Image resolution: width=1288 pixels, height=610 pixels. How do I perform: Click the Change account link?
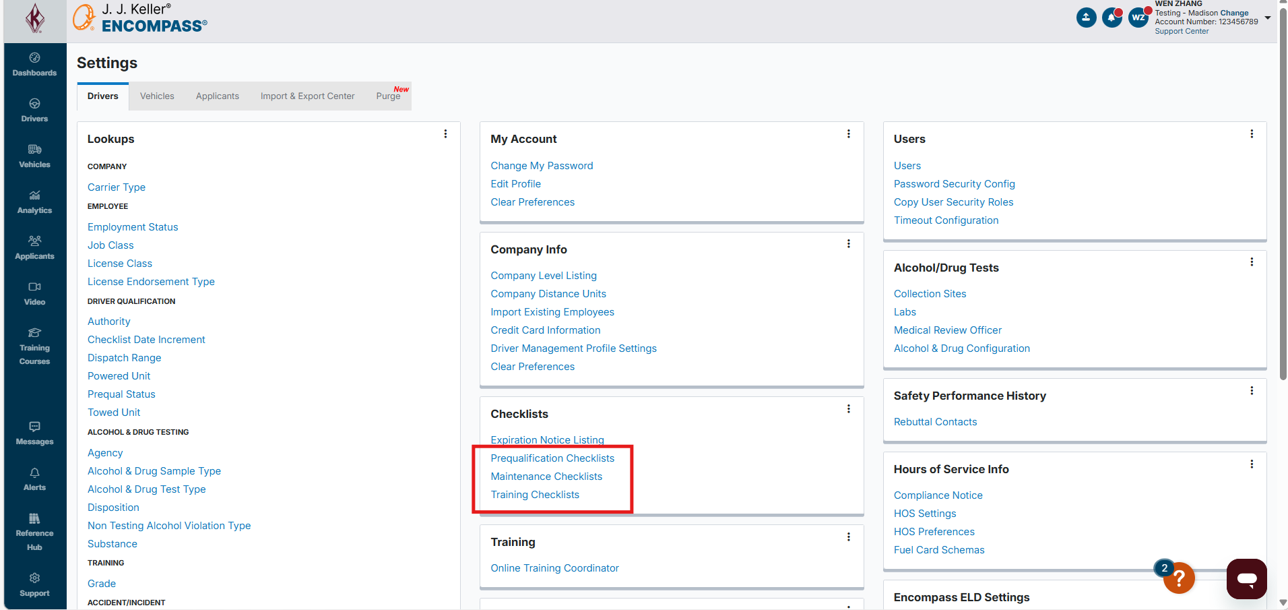[x=1234, y=13]
